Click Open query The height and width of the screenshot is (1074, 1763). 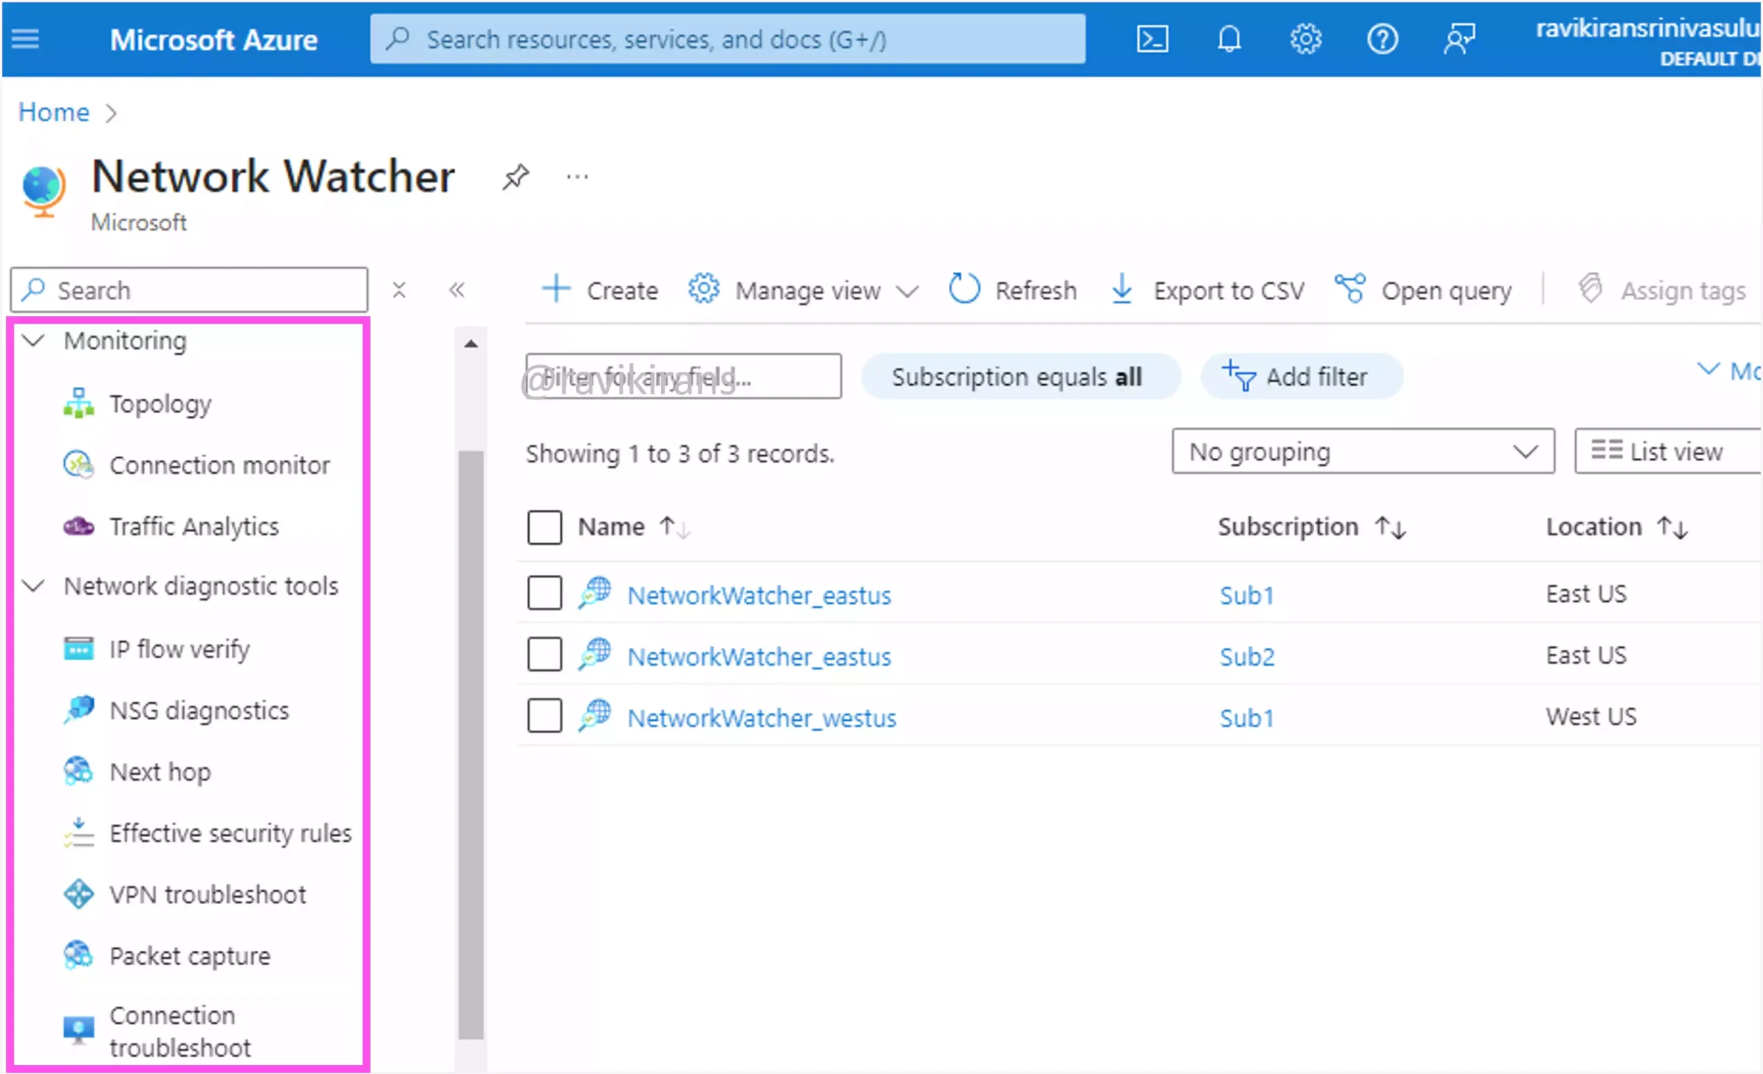1423,291
